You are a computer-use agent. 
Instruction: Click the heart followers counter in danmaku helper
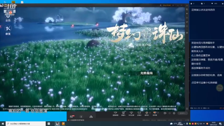click(214, 3)
